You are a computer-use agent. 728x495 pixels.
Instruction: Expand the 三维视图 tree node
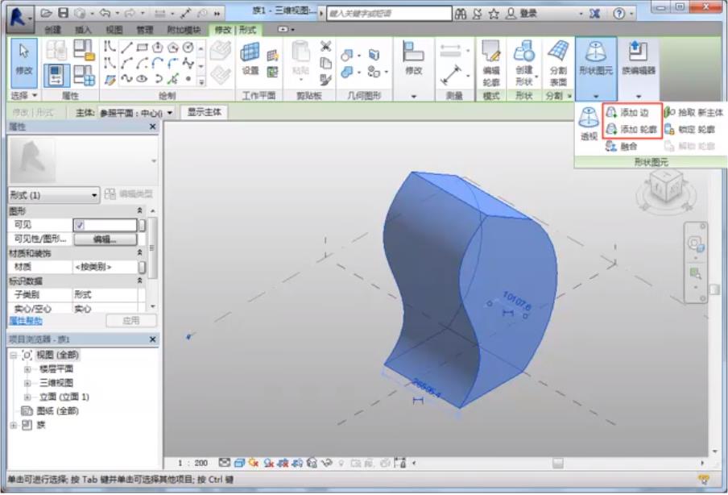pos(27,383)
